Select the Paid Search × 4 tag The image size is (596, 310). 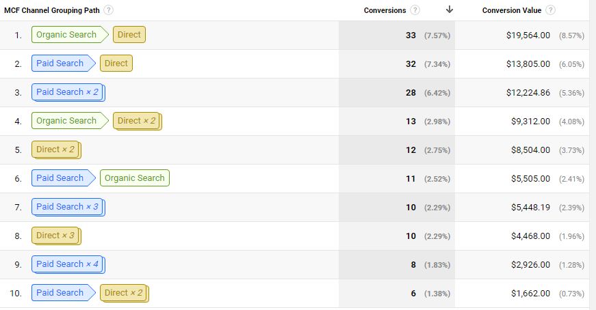[68, 264]
